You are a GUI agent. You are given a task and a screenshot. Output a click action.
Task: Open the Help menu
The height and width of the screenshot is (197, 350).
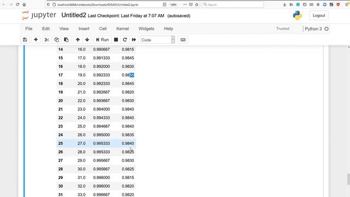tap(168, 28)
